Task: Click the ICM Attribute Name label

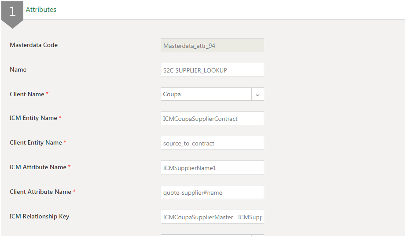Action: coord(38,167)
